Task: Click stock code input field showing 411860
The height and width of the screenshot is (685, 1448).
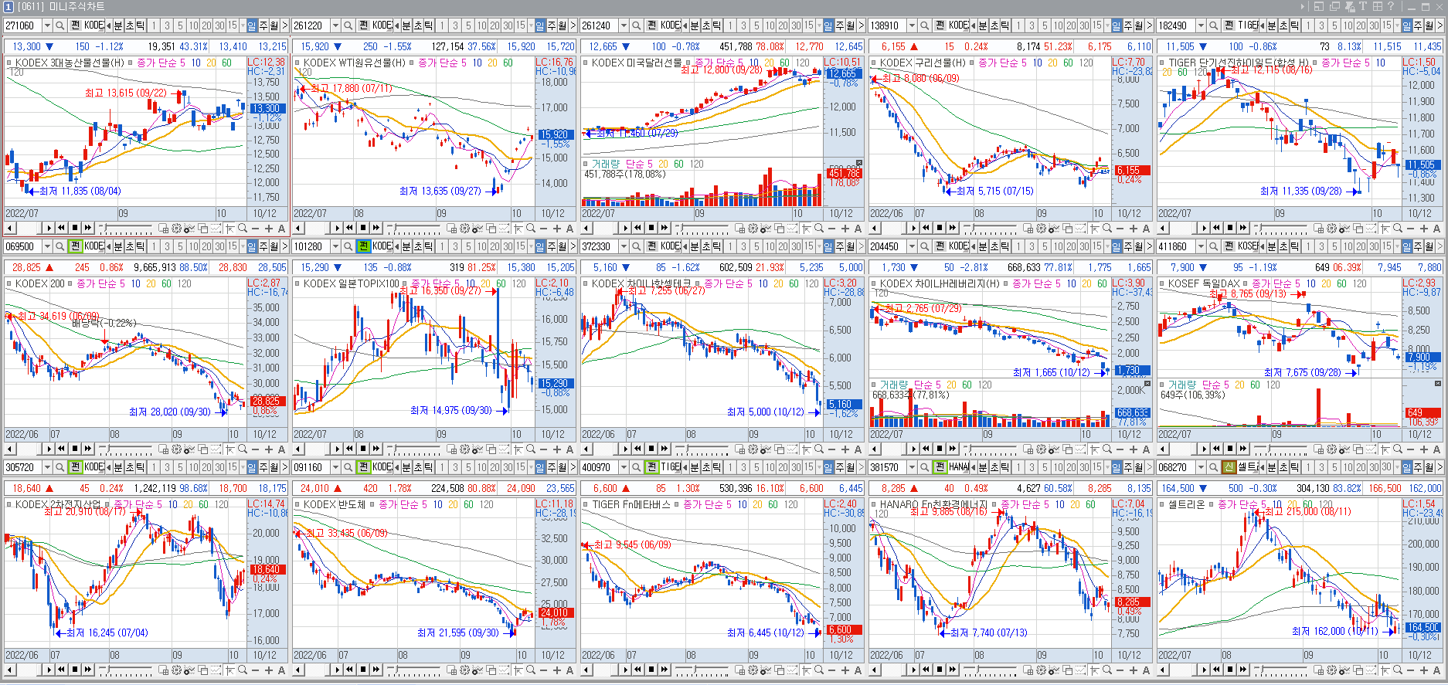Action: [x=1175, y=246]
